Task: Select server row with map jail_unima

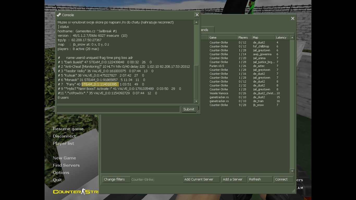Action: [x=245, y=58]
